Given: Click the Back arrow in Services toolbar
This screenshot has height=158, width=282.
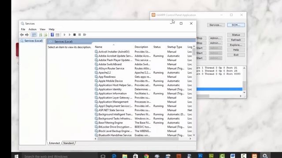Looking at the screenshot, I should [22, 35].
